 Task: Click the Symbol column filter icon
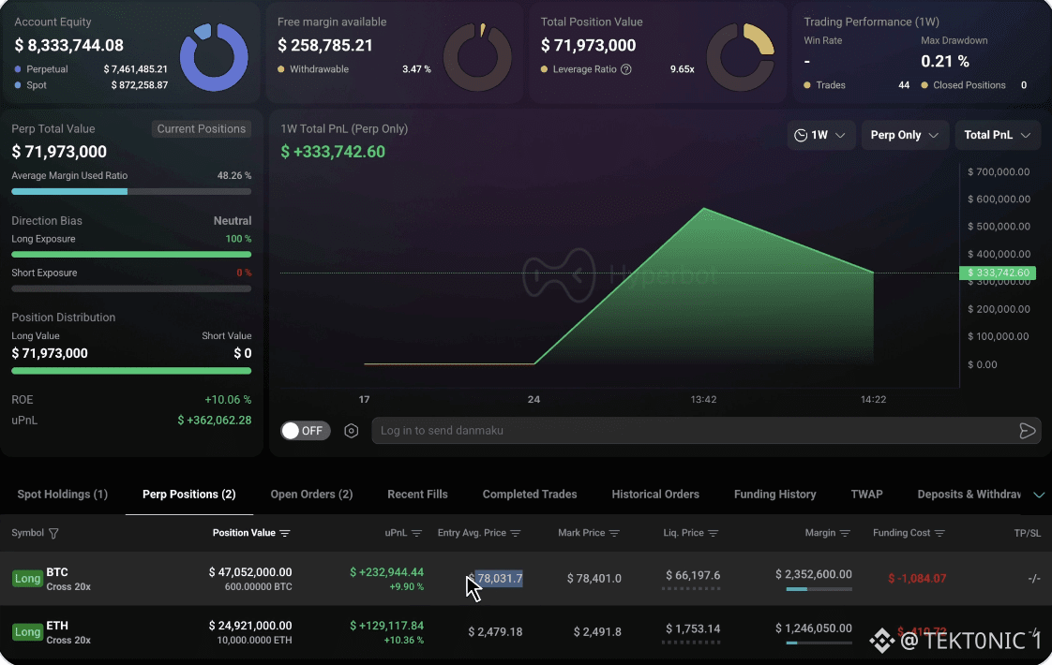coord(53,533)
